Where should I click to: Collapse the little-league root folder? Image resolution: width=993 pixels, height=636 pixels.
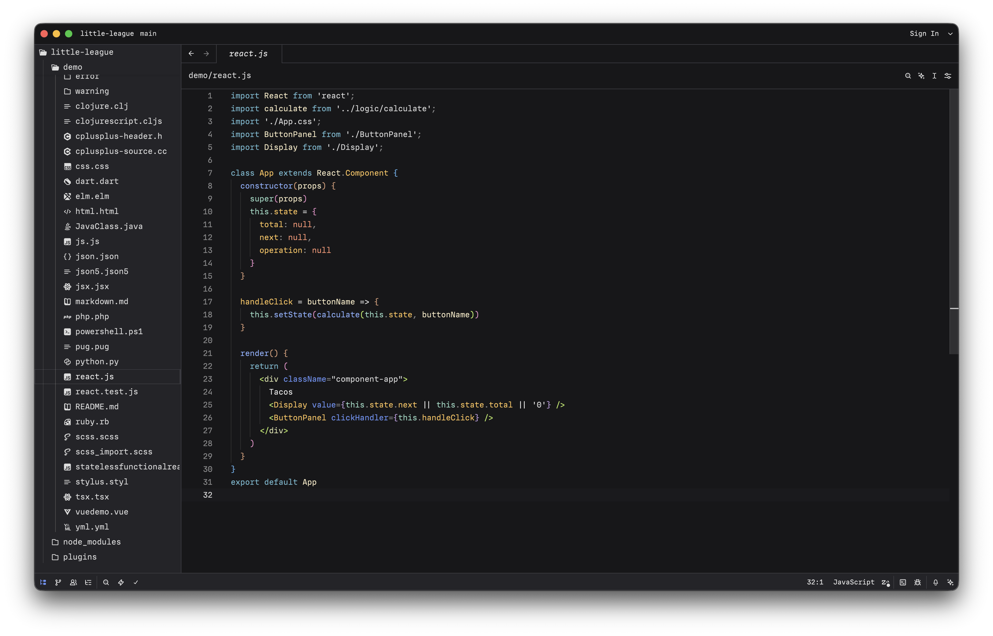[x=108, y=52]
